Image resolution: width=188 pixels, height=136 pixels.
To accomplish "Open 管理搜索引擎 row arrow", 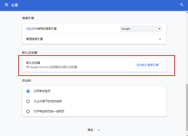I will pos(160,39).
